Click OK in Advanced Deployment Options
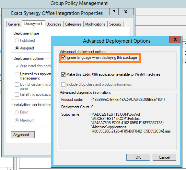 click(138, 157)
